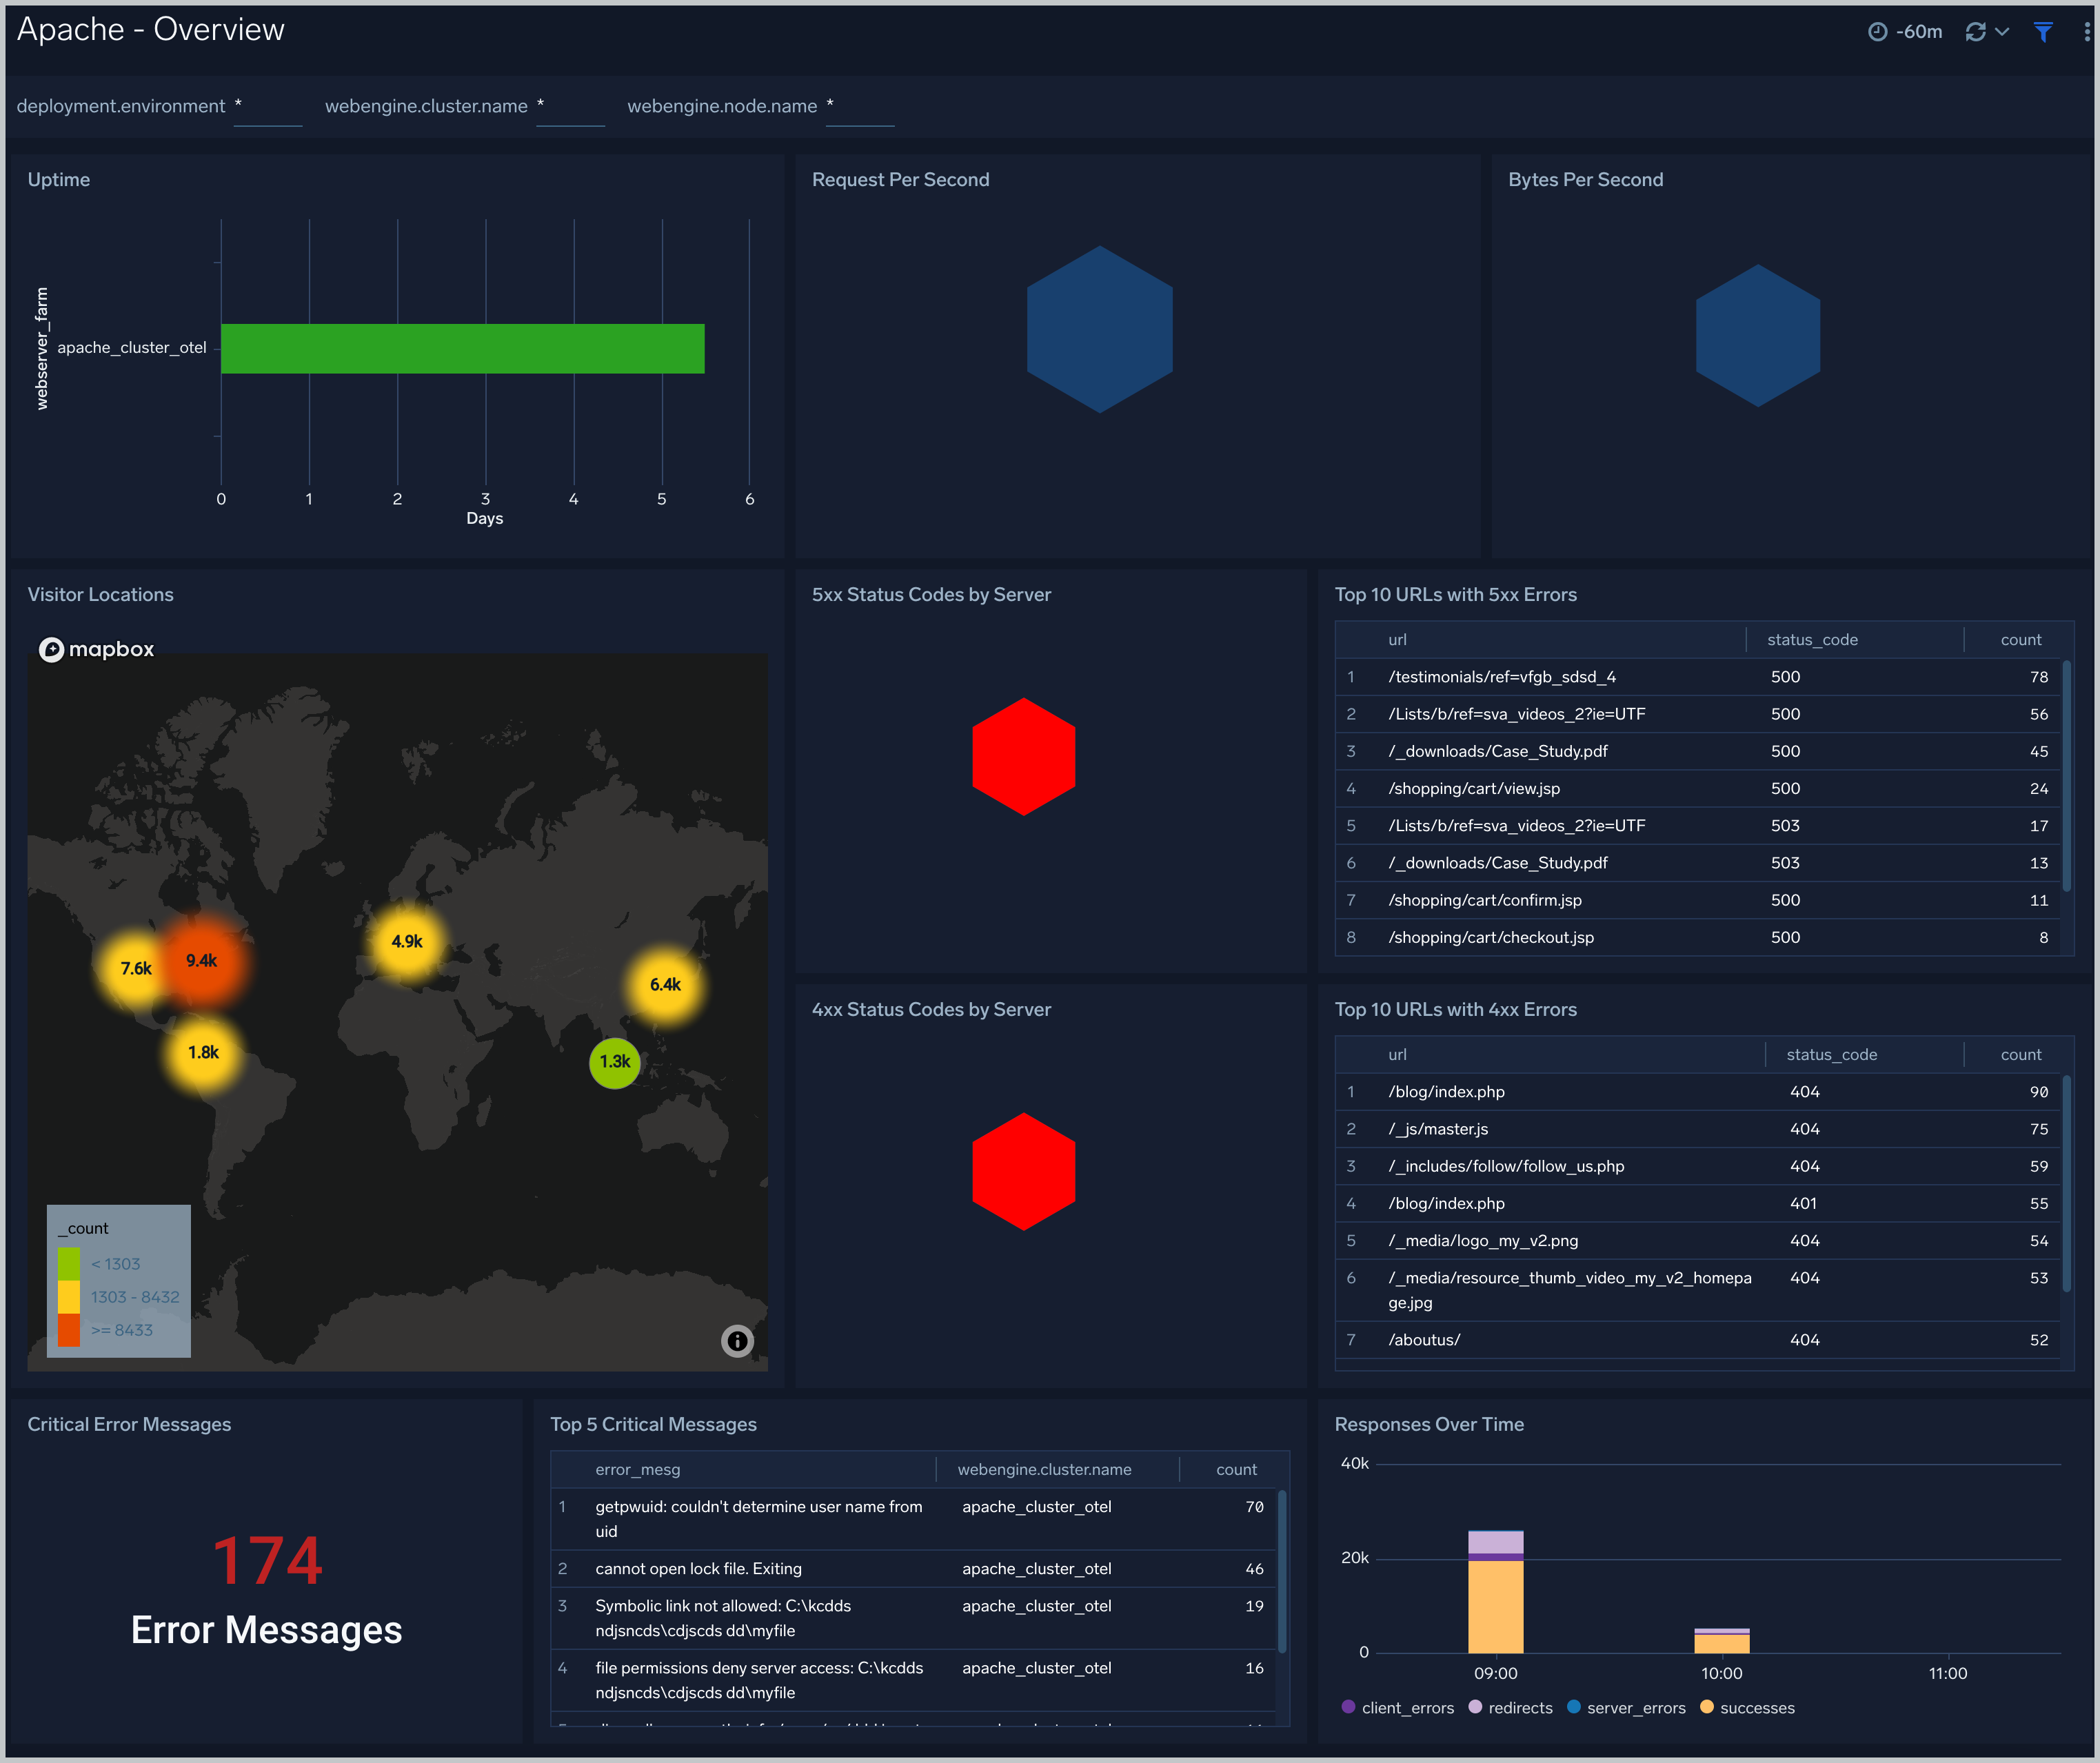Image resolution: width=2100 pixels, height=1763 pixels.
Task: Select the /aboutus/ row
Action: (1698, 1339)
